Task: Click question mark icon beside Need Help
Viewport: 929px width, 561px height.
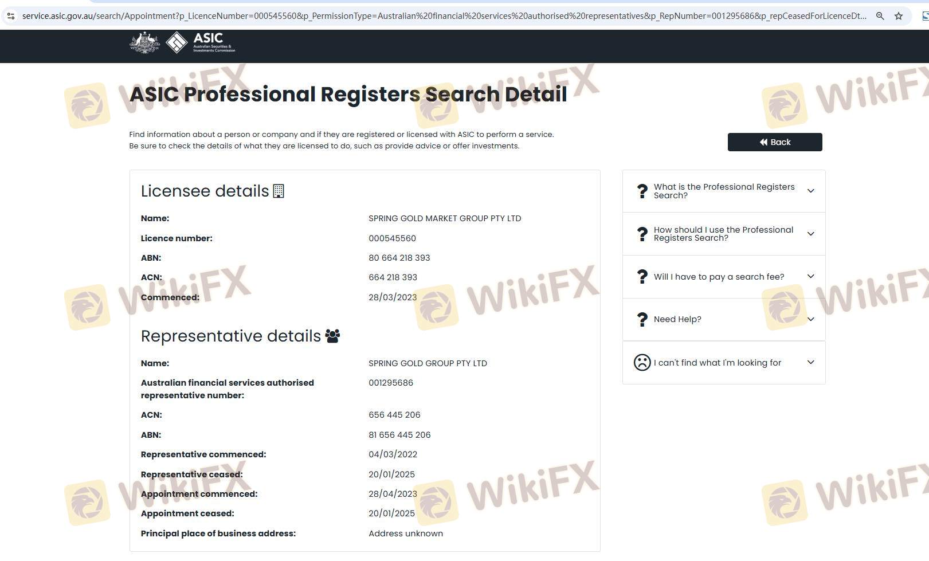Action: pos(642,320)
